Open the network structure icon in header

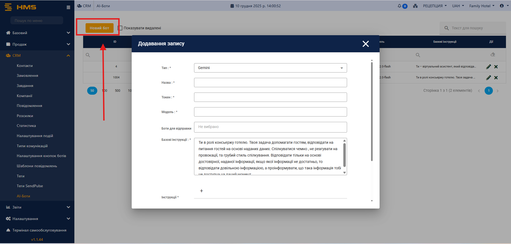(x=415, y=6)
